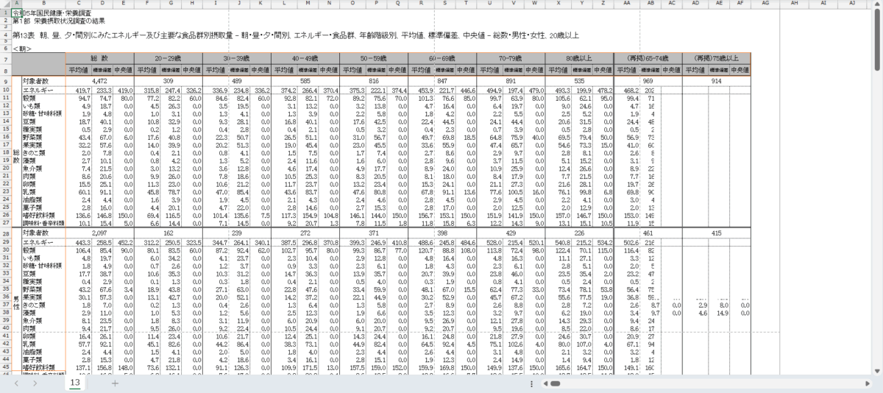Click the select-all corner above row 1
The width and height of the screenshot is (883, 393).
click(x=5, y=4)
